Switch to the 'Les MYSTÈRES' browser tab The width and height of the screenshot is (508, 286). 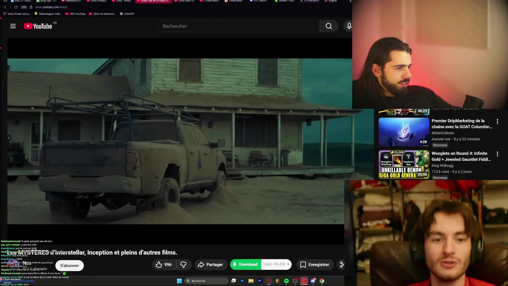pyautogui.click(x=154, y=1)
